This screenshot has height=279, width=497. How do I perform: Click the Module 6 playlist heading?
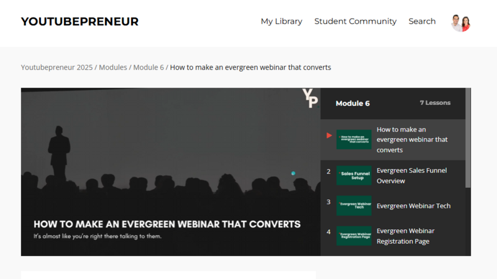coord(352,104)
